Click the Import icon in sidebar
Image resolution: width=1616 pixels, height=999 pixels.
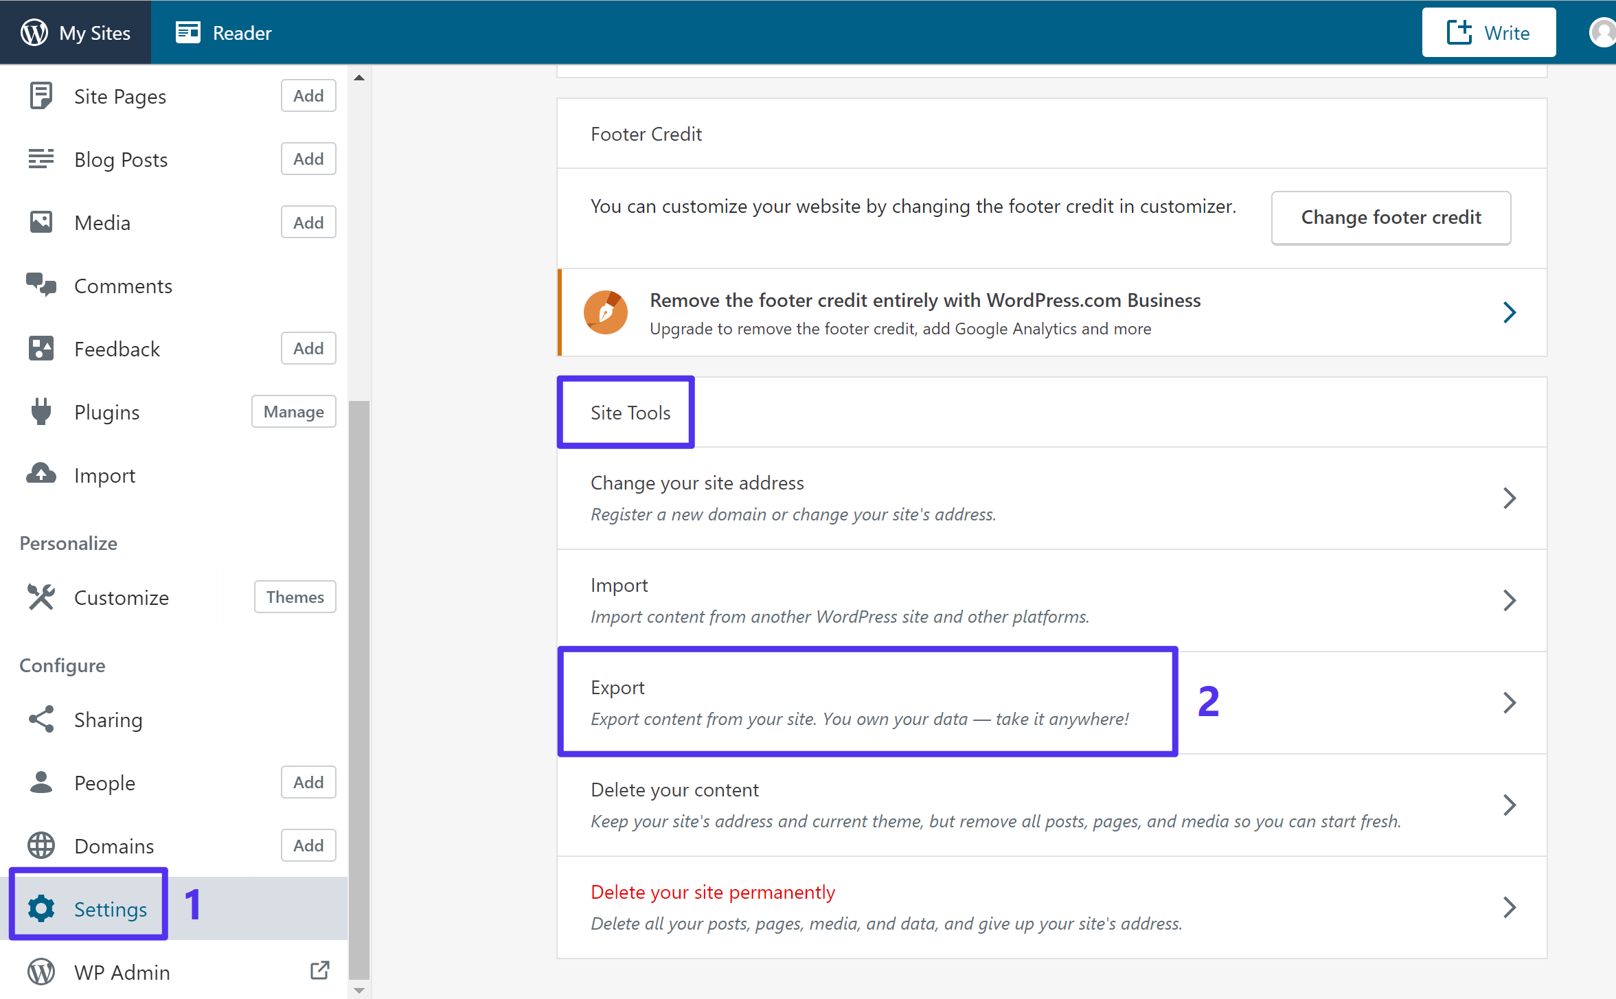(42, 474)
